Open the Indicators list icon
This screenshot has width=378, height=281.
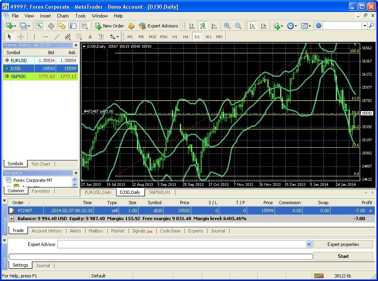[x=277, y=26]
